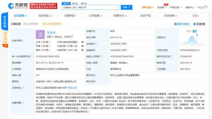Select the 查公司 search tab
Screen dimensions: 212x119
(66, 3)
